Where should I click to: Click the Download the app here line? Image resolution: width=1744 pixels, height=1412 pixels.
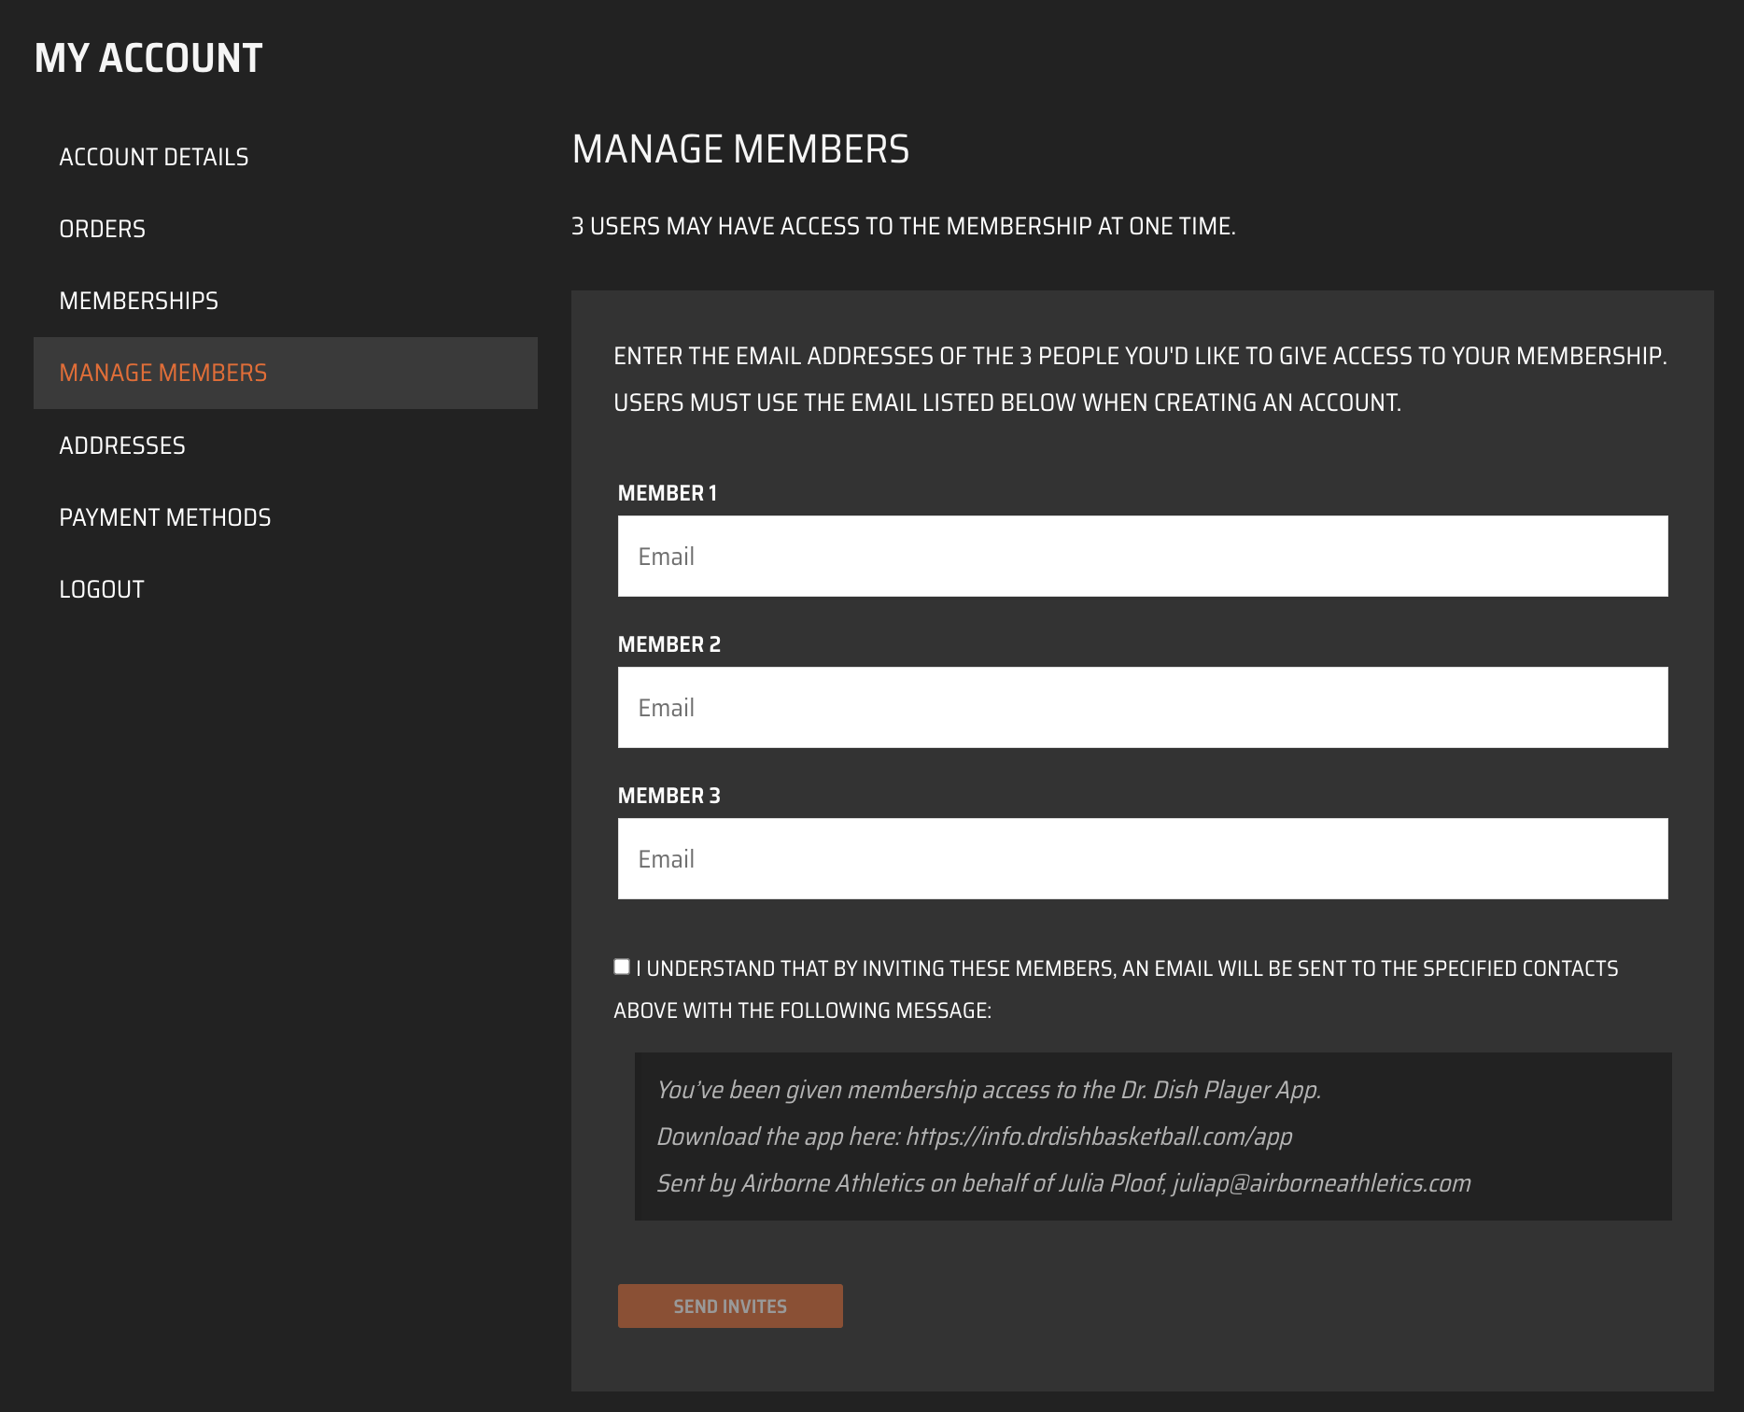(975, 1137)
